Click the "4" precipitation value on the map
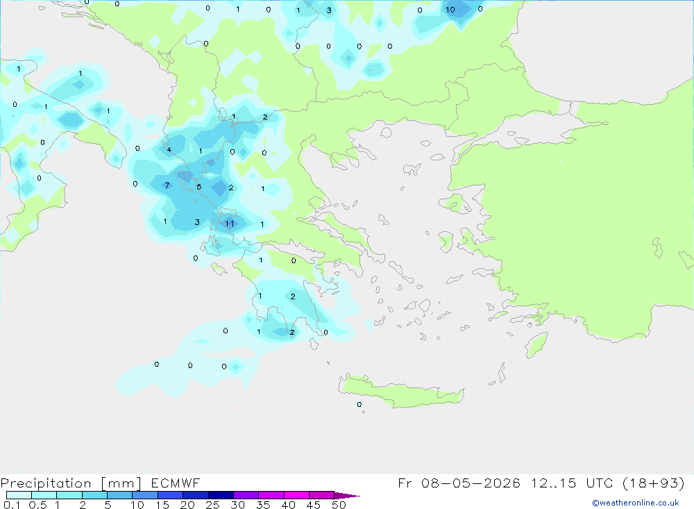Viewport: 694px width, 509px height. [x=169, y=150]
